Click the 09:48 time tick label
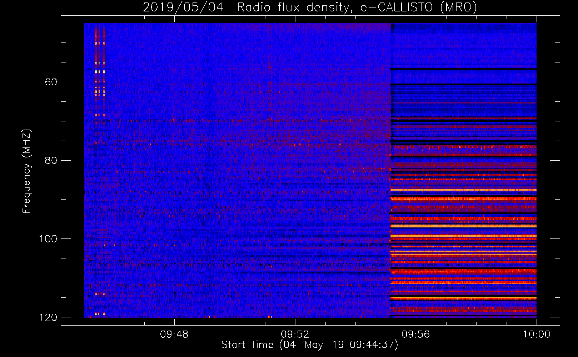 click(174, 335)
